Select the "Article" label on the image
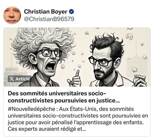 [23, 79]
